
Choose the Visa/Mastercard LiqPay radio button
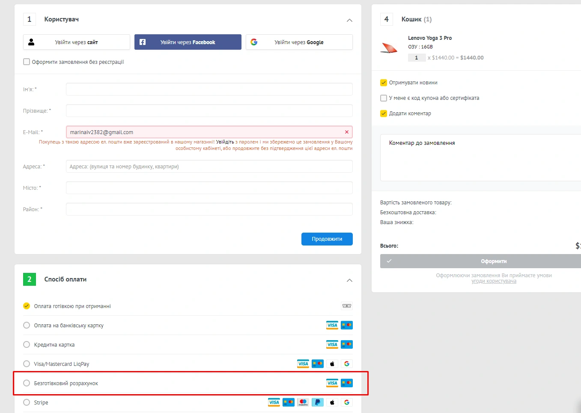(x=27, y=364)
